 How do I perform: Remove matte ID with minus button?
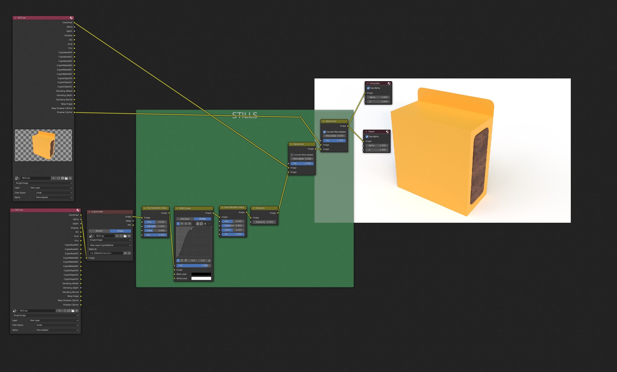[x=129, y=253]
